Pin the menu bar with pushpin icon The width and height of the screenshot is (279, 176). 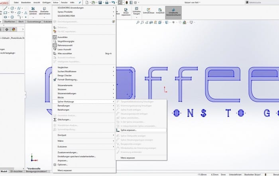[80, 2]
